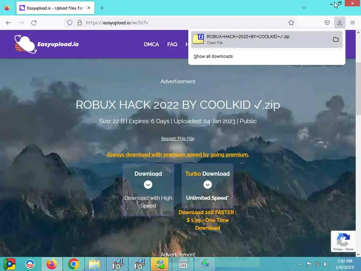Launch Google Chrome from the taskbar
This screenshot has height=271, width=361.
[73, 264]
